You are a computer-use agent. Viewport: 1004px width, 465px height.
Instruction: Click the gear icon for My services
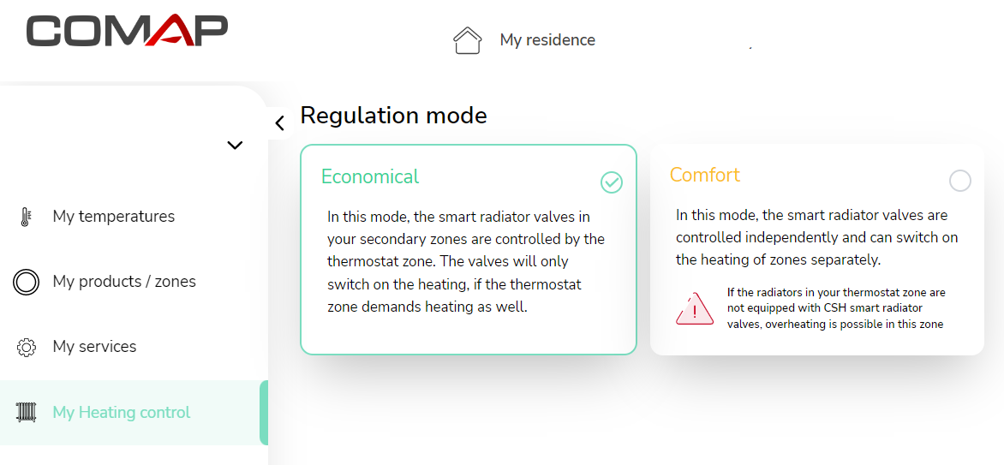point(27,347)
